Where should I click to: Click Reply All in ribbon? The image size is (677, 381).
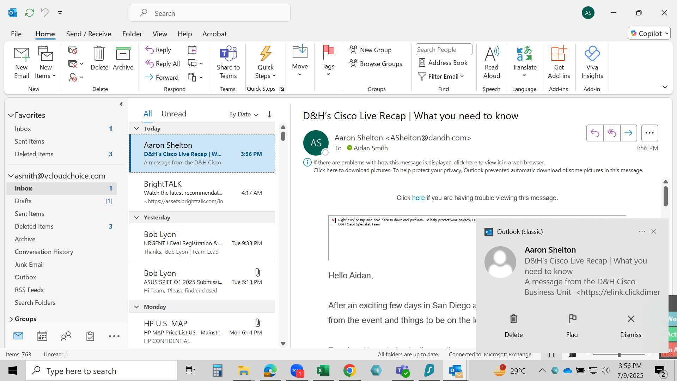click(163, 64)
